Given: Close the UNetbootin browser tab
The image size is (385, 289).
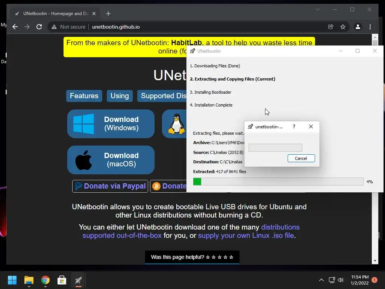Looking at the screenshot, I should 94,14.
